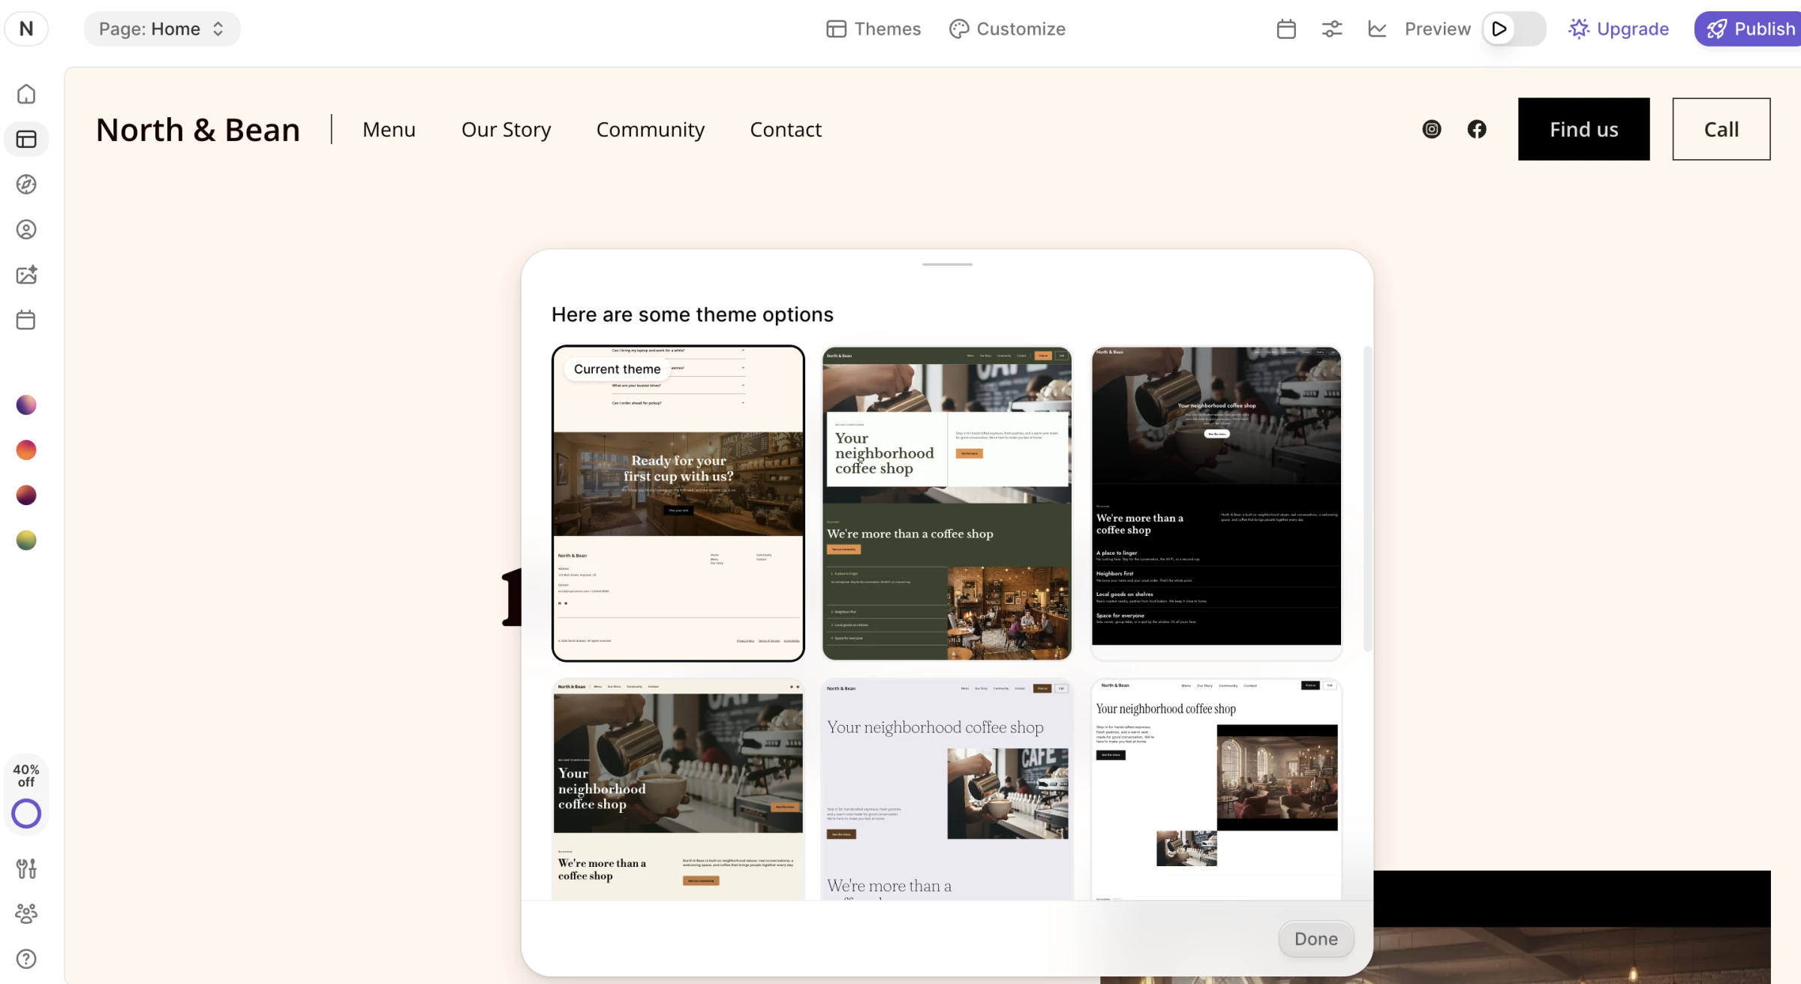The height and width of the screenshot is (984, 1801).
Task: Click the Call button
Action: click(1721, 129)
